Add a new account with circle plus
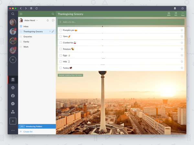 [13, 60]
